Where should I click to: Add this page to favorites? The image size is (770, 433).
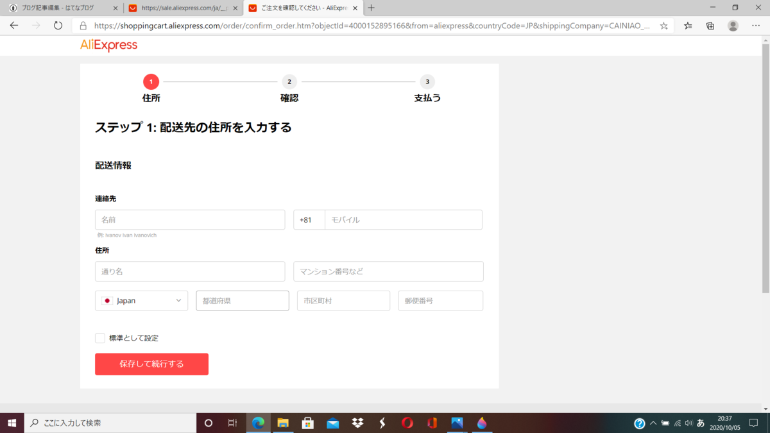663,26
